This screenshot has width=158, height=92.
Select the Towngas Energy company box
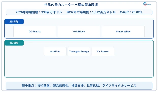(x=79, y=51)
